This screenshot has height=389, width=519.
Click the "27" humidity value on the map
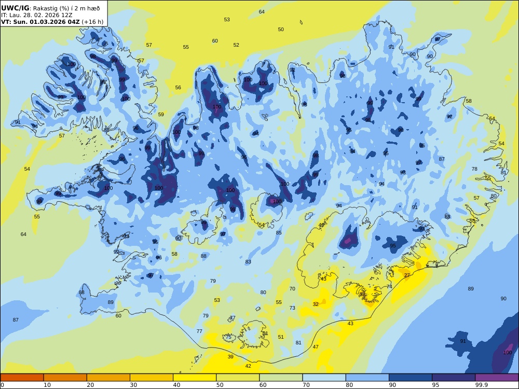pos(407,275)
